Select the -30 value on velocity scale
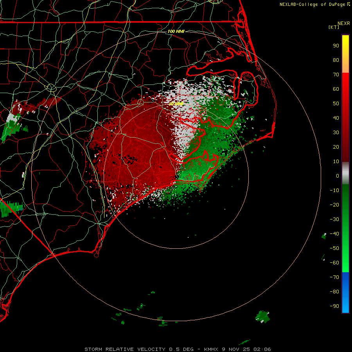This screenshot has height=352, width=352. pyautogui.click(x=334, y=219)
